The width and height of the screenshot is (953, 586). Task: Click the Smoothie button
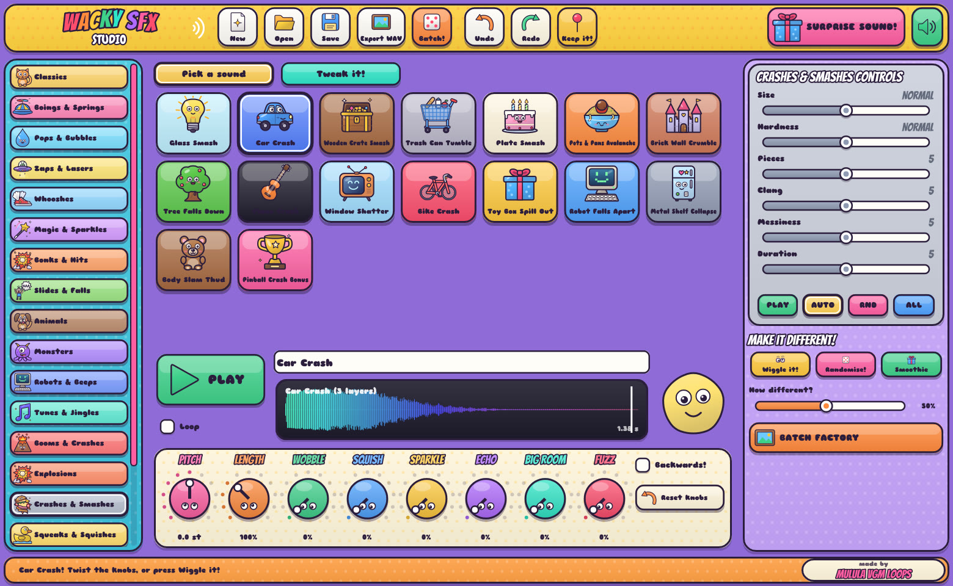911,365
